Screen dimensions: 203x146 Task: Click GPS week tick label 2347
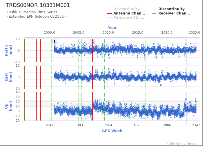click(x=196, y=125)
